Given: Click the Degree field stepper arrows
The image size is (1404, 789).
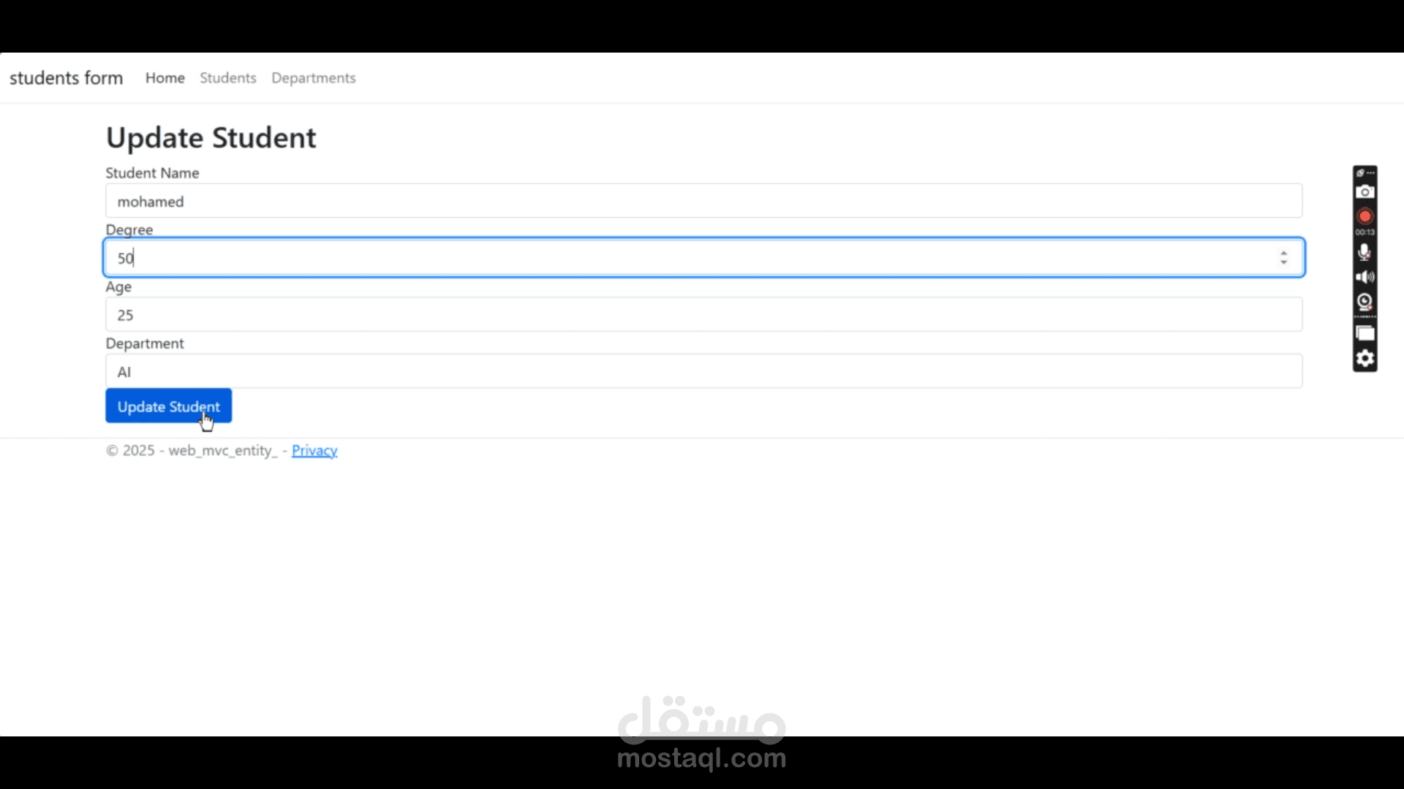Looking at the screenshot, I should 1283,257.
